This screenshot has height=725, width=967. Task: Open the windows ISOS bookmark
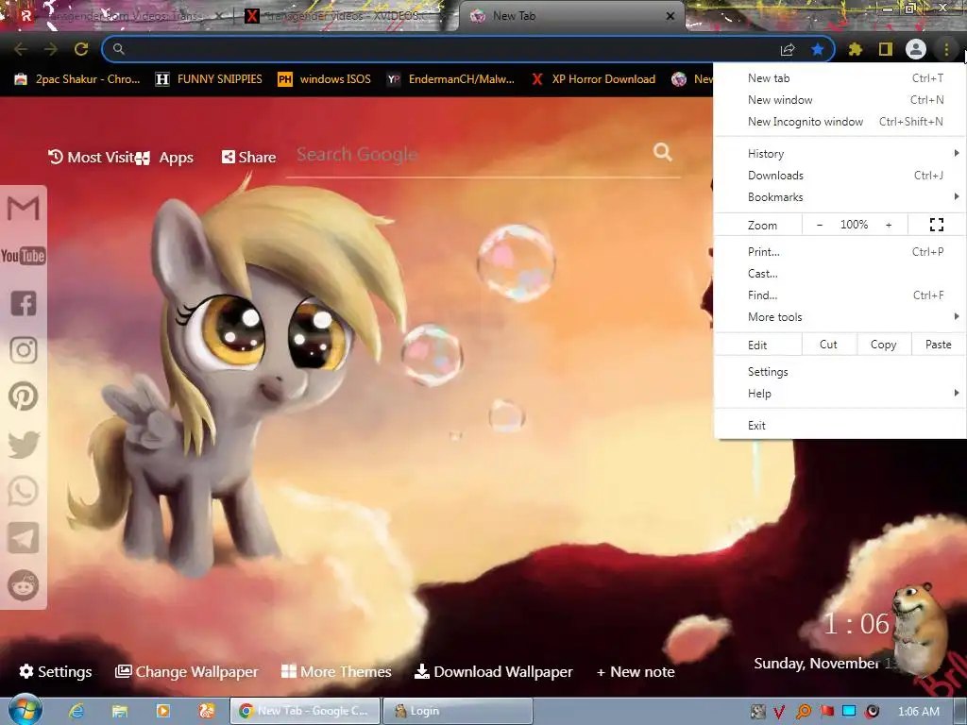coord(325,79)
